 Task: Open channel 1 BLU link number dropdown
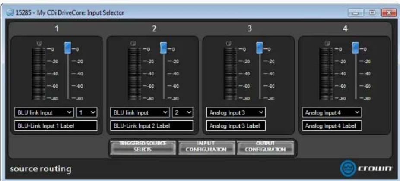[86, 112]
